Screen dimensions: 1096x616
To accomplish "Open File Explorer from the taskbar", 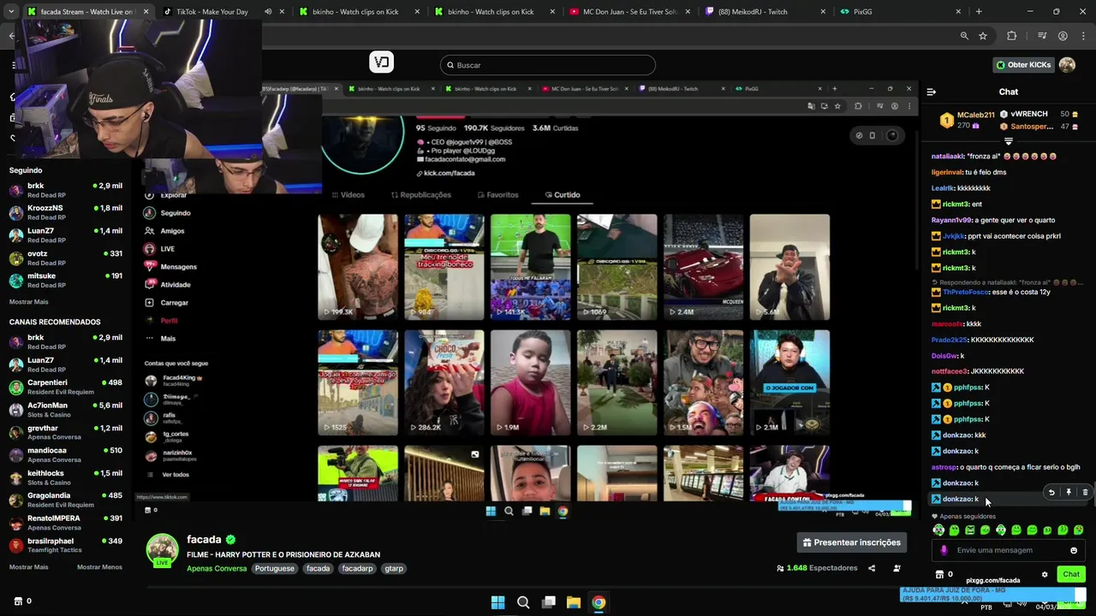I will tap(574, 602).
